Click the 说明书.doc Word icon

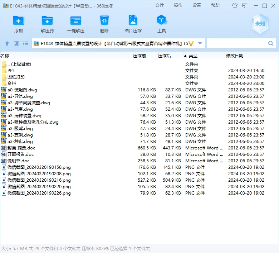[x=4, y=161]
